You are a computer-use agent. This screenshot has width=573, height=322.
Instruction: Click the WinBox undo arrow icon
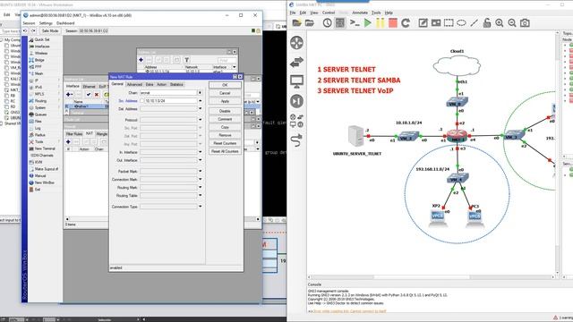25,31
